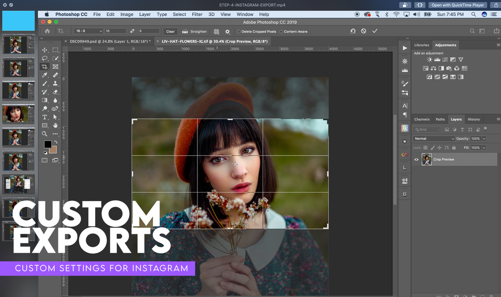Click the Clear button

point(170,31)
